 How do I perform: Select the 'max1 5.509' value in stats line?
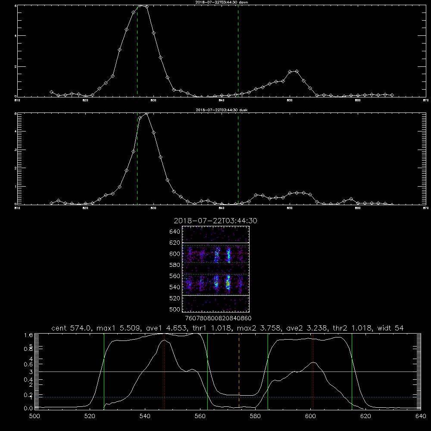pyautogui.click(x=119, y=328)
